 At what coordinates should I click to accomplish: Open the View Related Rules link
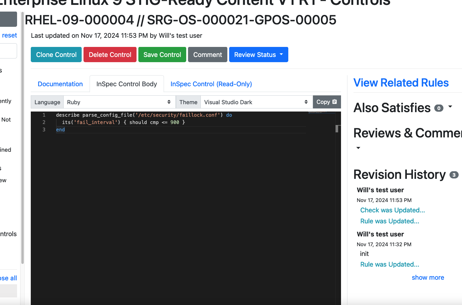(401, 83)
